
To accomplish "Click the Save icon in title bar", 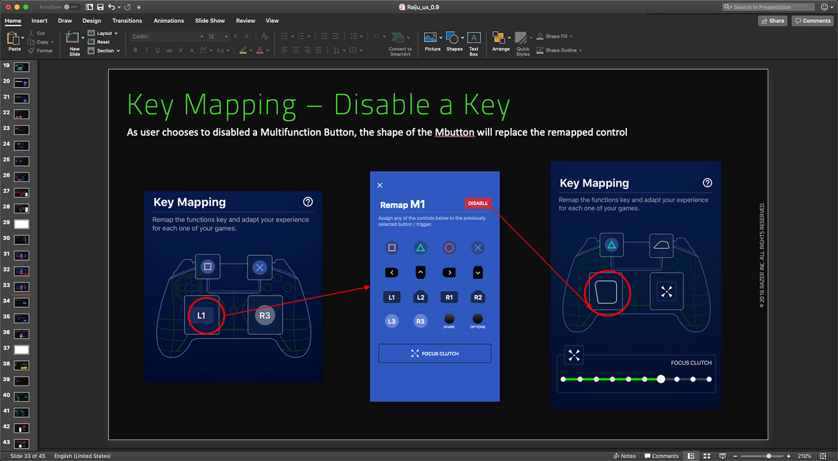I will click(100, 7).
